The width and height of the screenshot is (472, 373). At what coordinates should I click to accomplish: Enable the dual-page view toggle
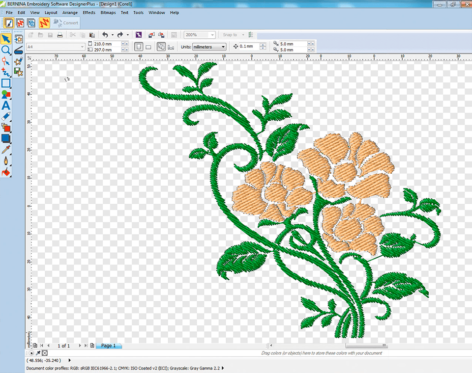pyautogui.click(x=161, y=46)
